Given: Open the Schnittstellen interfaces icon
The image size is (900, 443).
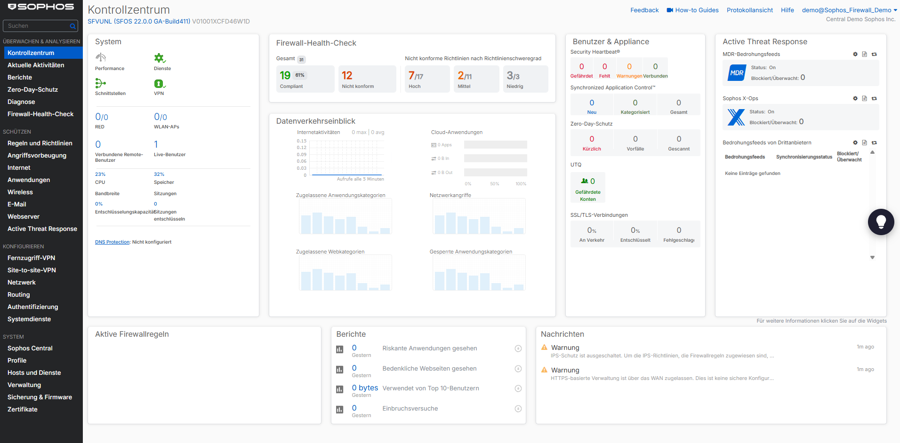Looking at the screenshot, I should click(x=100, y=83).
